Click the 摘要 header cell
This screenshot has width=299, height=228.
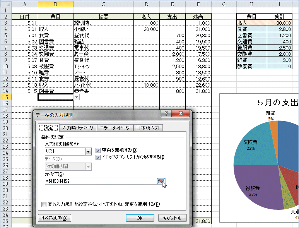(x=103, y=17)
